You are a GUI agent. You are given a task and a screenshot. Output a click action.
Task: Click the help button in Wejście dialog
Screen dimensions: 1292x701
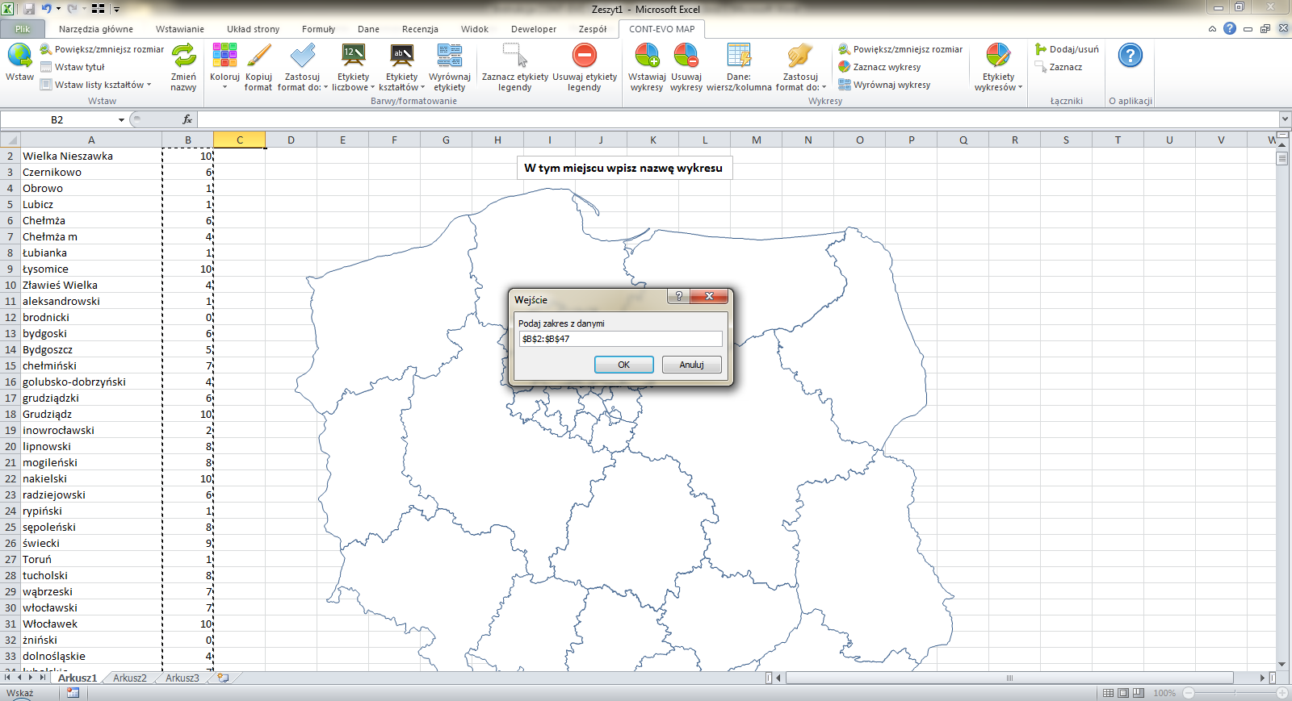(678, 296)
